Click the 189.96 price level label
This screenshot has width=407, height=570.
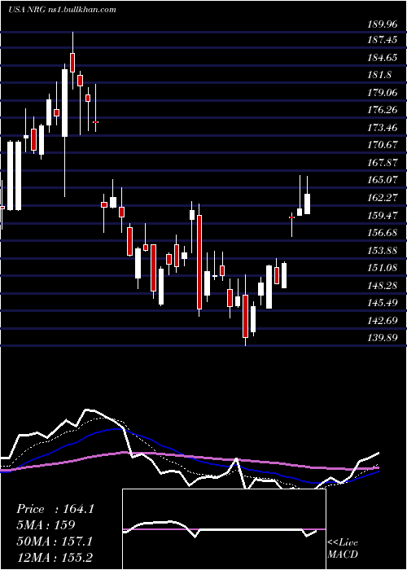pyautogui.click(x=382, y=24)
